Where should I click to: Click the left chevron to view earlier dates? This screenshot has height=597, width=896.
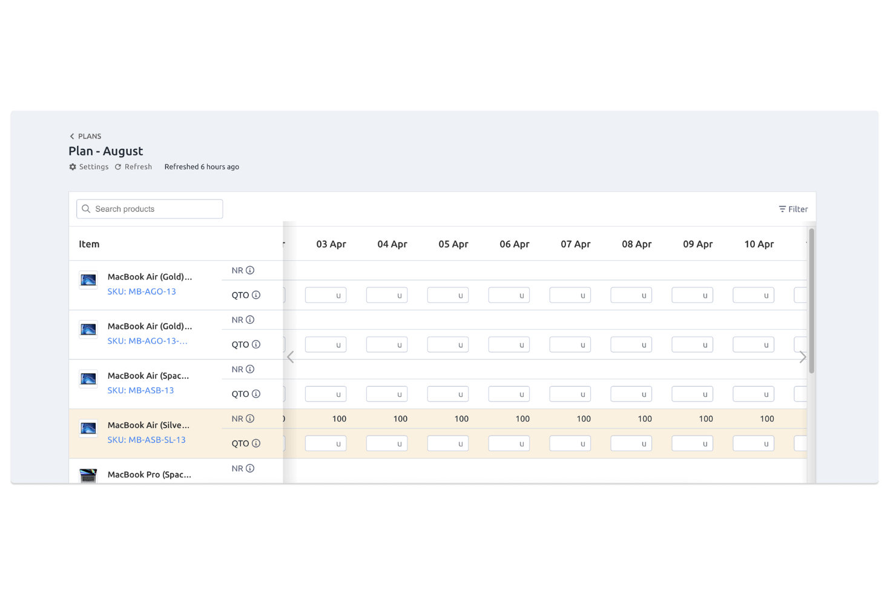pos(291,357)
